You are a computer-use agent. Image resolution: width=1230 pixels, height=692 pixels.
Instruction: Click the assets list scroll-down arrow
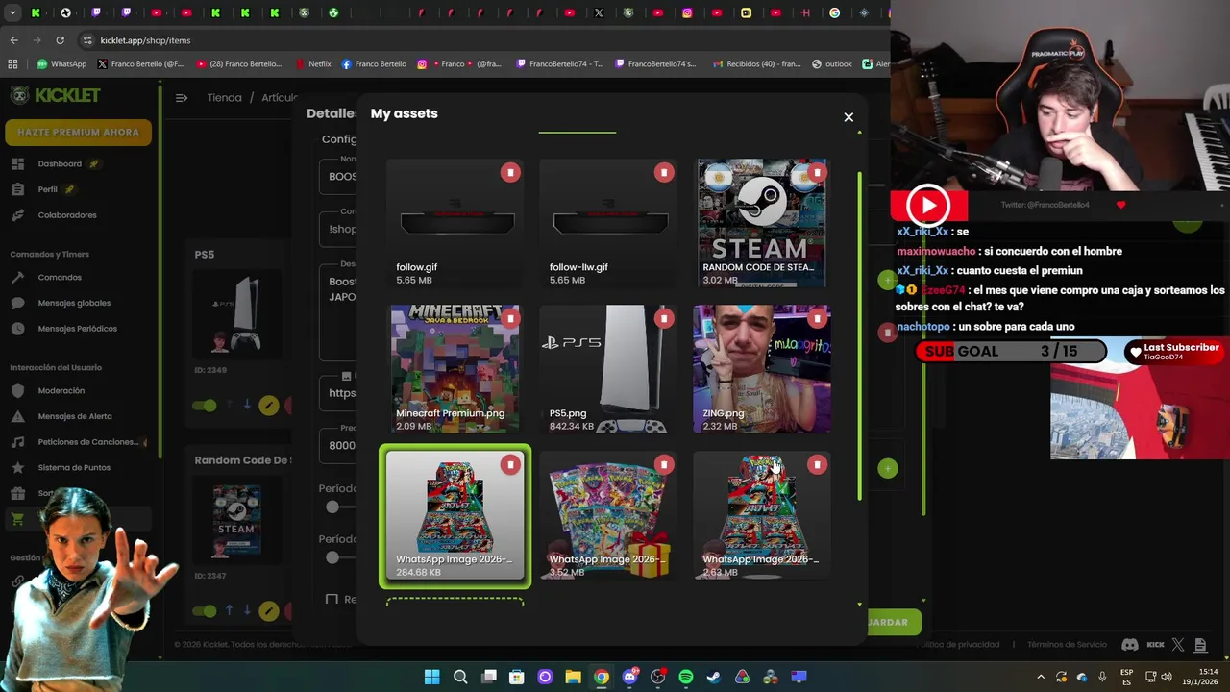[859, 605]
